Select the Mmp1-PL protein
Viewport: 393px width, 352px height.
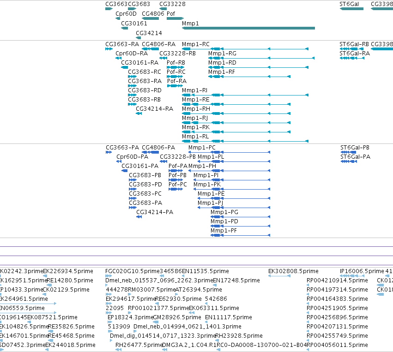(234, 161)
